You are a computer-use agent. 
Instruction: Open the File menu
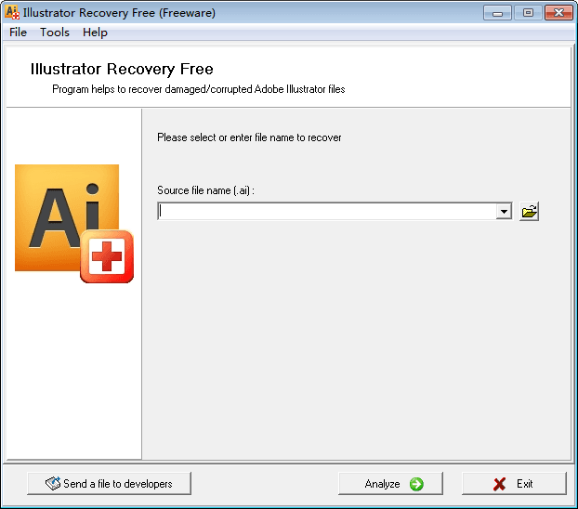pyautogui.click(x=18, y=33)
